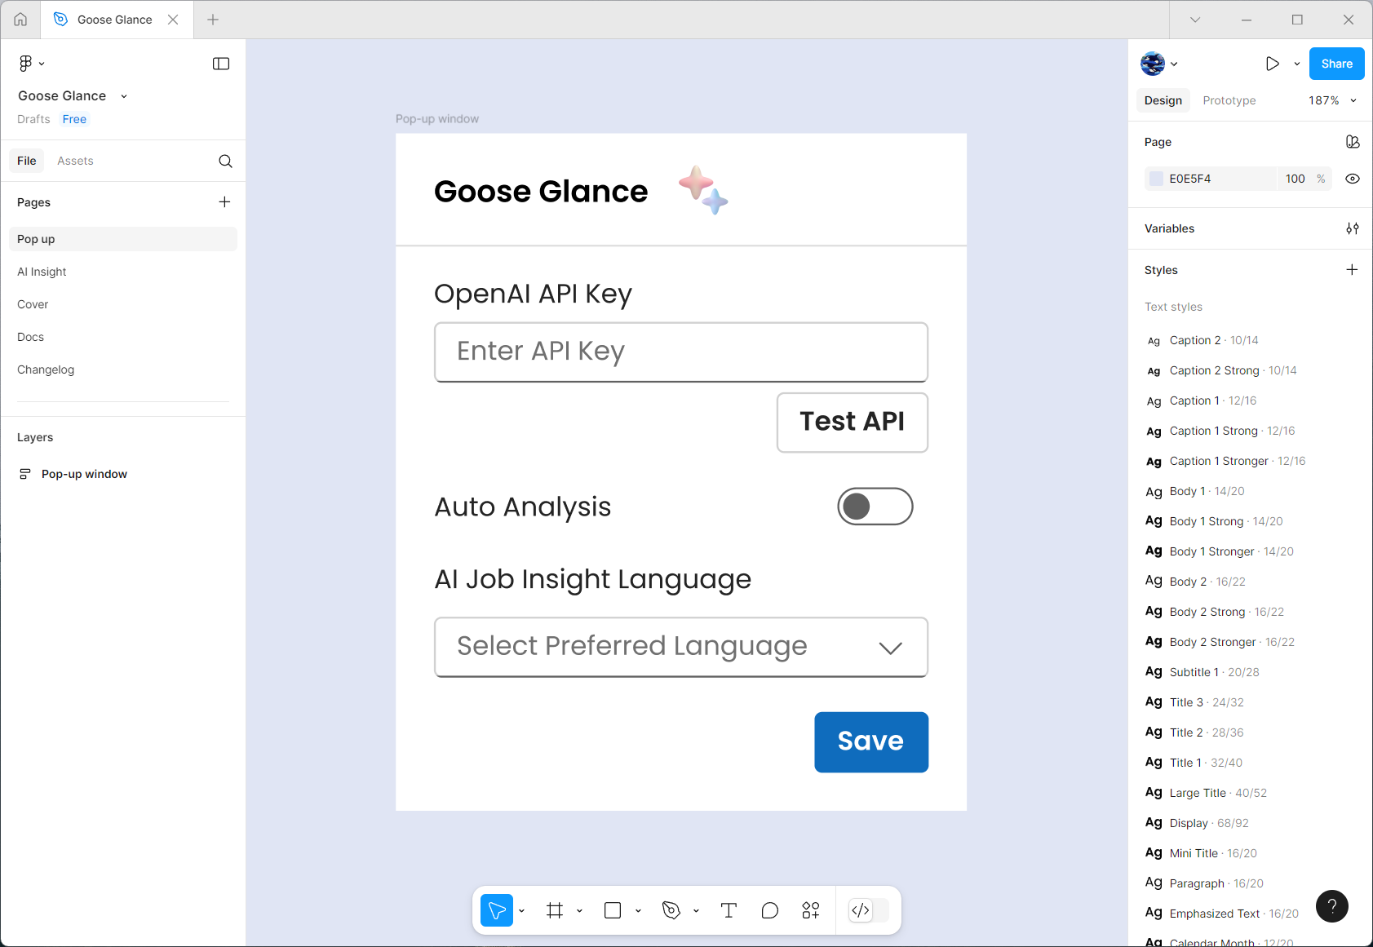
Task: Select the Move tool in the toolbar
Action: point(497,910)
